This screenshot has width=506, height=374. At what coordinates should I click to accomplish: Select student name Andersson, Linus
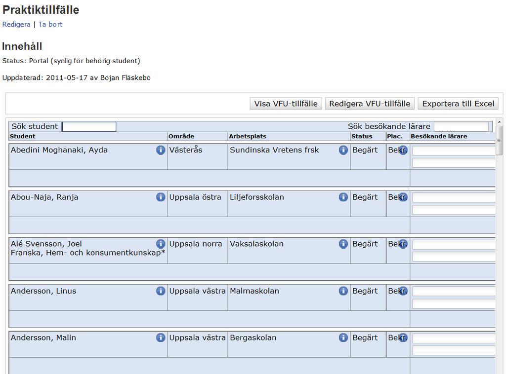pyautogui.click(x=43, y=291)
